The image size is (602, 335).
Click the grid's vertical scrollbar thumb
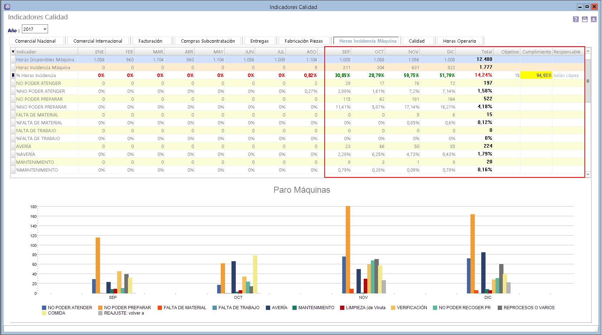pyautogui.click(x=588, y=81)
